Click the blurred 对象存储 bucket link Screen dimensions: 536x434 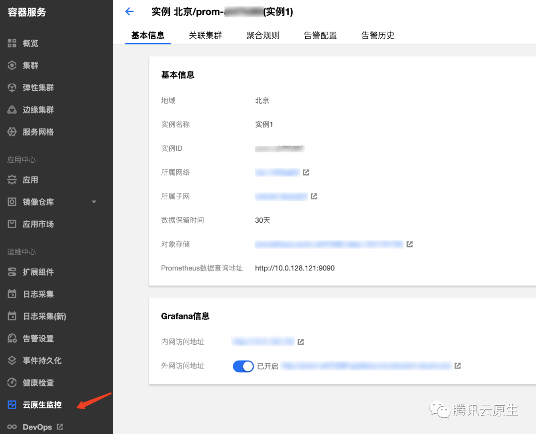(329, 244)
